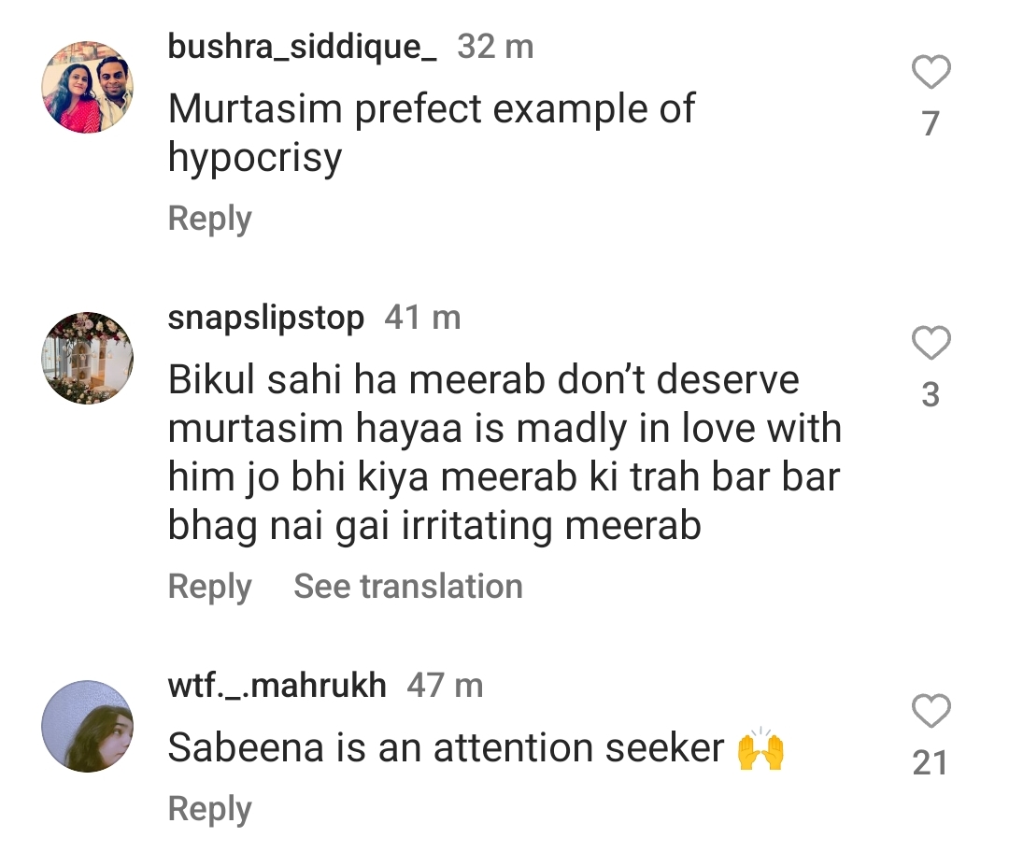Reply to the Sabeena attention seeker comment
The height and width of the screenshot is (866, 1009).
[x=209, y=808]
